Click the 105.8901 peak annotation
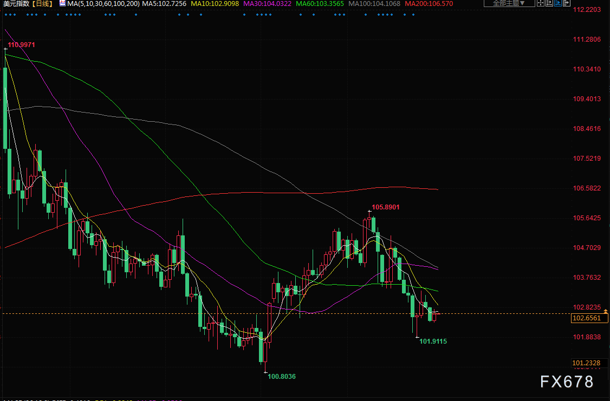Screen dimensions: 610x401 click(x=386, y=207)
